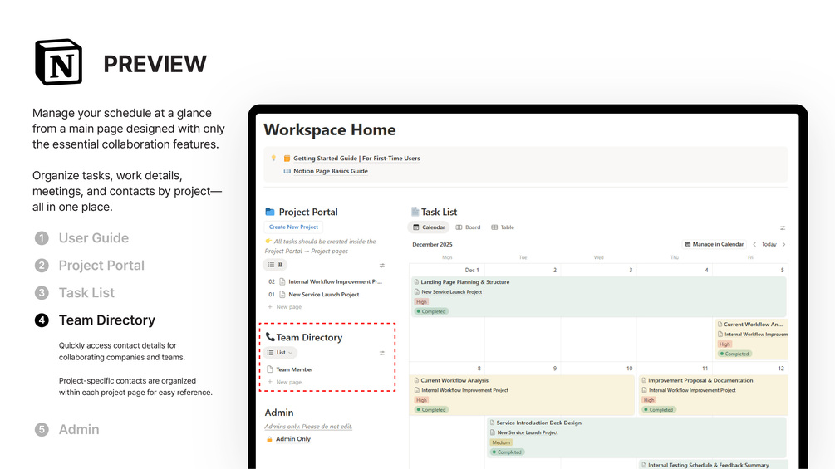Open New Service Launch Project page

324,295
